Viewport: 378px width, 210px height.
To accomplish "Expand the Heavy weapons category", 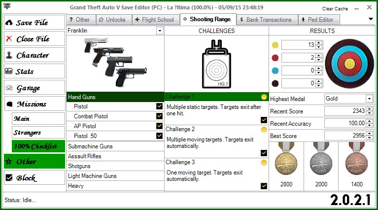I will point(115,186).
